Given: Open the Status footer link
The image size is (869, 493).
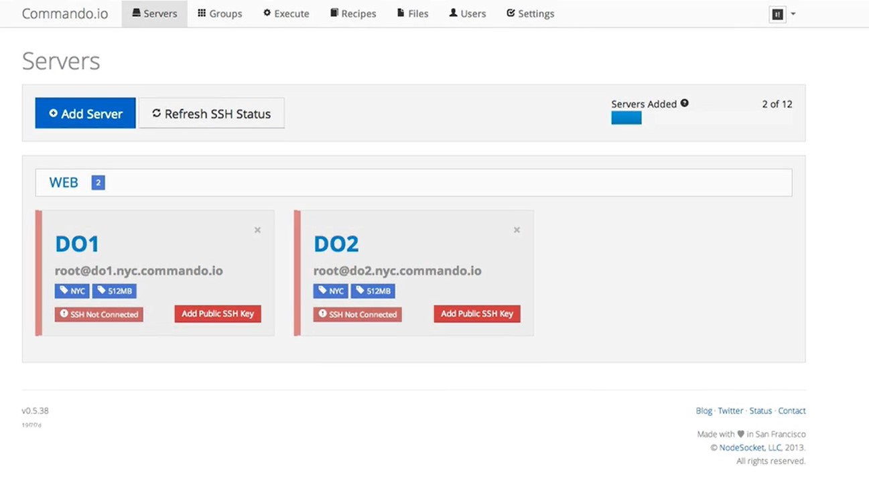Looking at the screenshot, I should pyautogui.click(x=761, y=411).
